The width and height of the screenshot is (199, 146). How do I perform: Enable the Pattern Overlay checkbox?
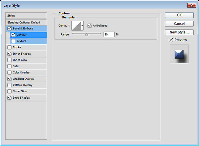tap(10, 85)
